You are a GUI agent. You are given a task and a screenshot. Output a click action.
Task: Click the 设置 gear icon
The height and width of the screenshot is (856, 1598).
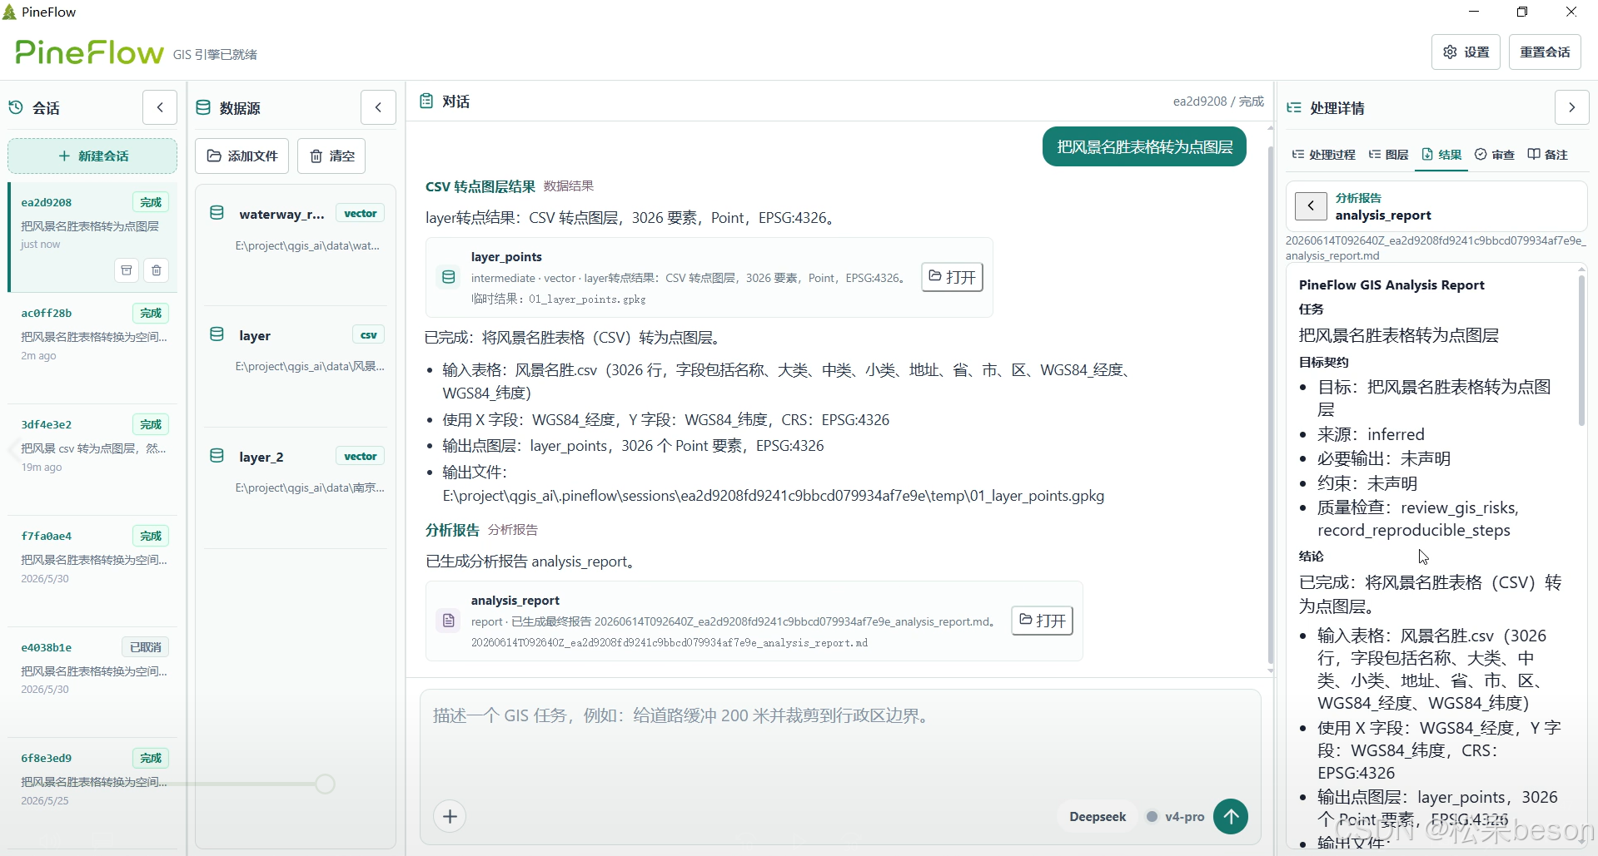pos(1450,52)
